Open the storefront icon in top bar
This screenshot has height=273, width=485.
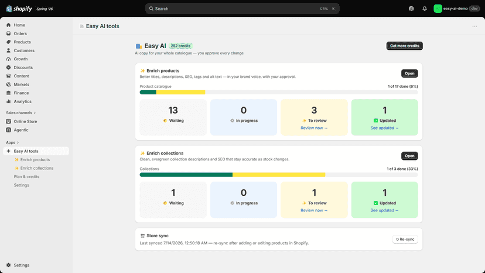tap(411, 9)
